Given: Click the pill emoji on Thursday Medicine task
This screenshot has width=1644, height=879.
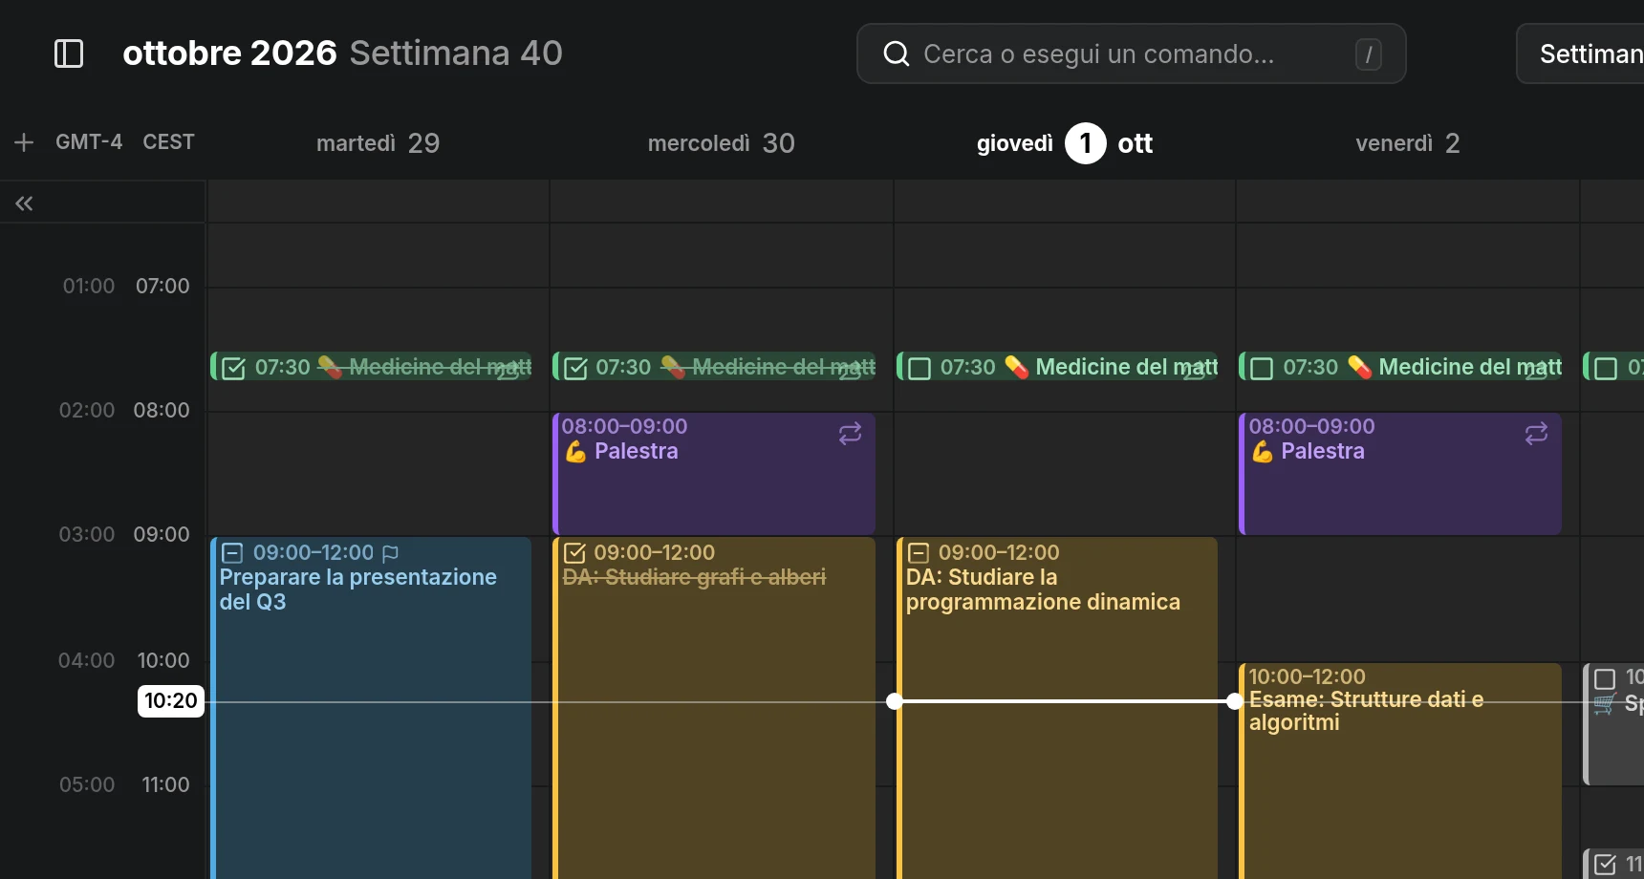Looking at the screenshot, I should 1016,367.
